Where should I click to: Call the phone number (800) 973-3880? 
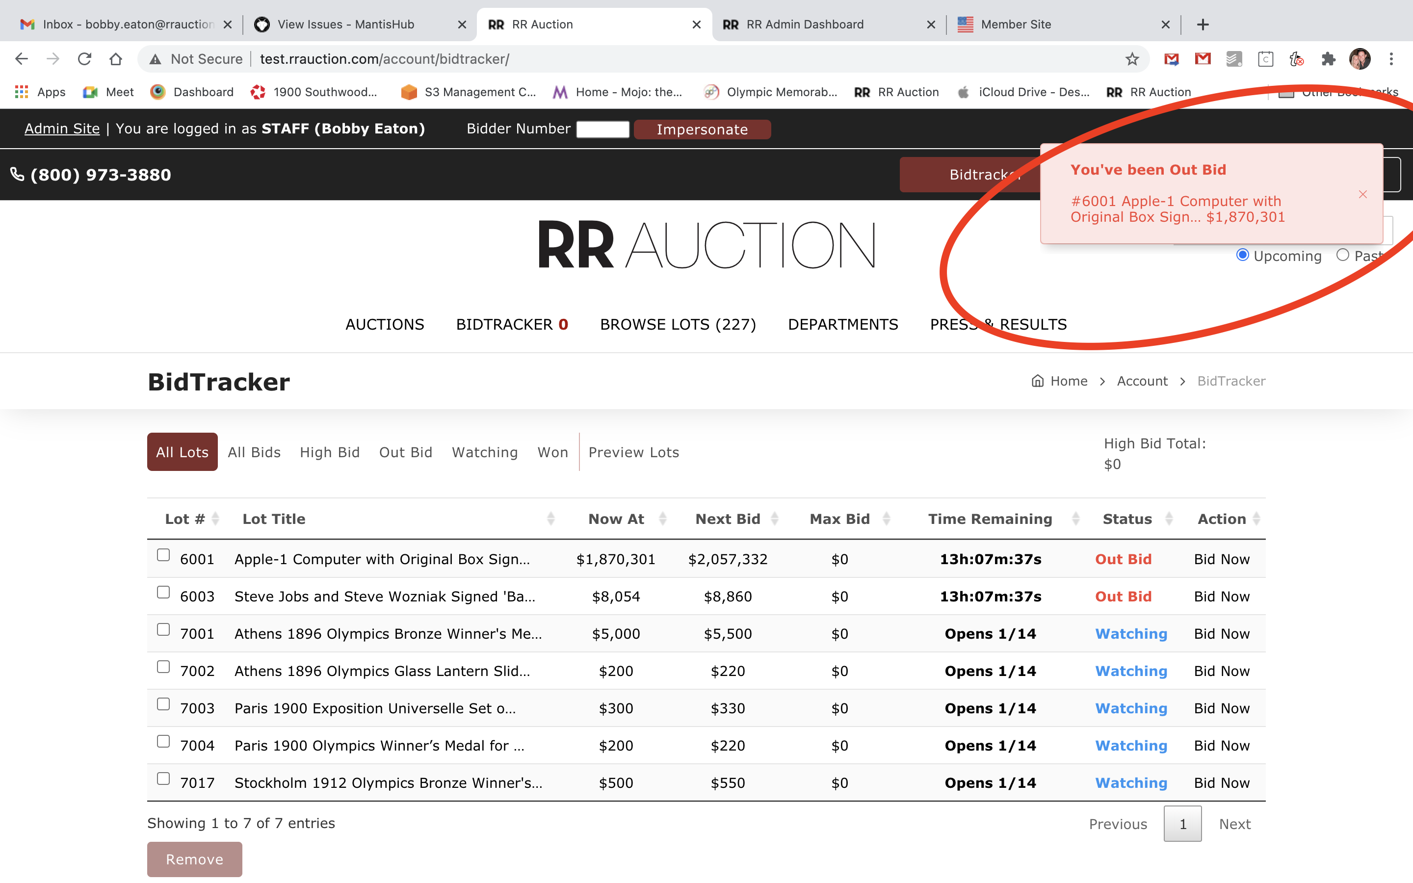point(91,175)
